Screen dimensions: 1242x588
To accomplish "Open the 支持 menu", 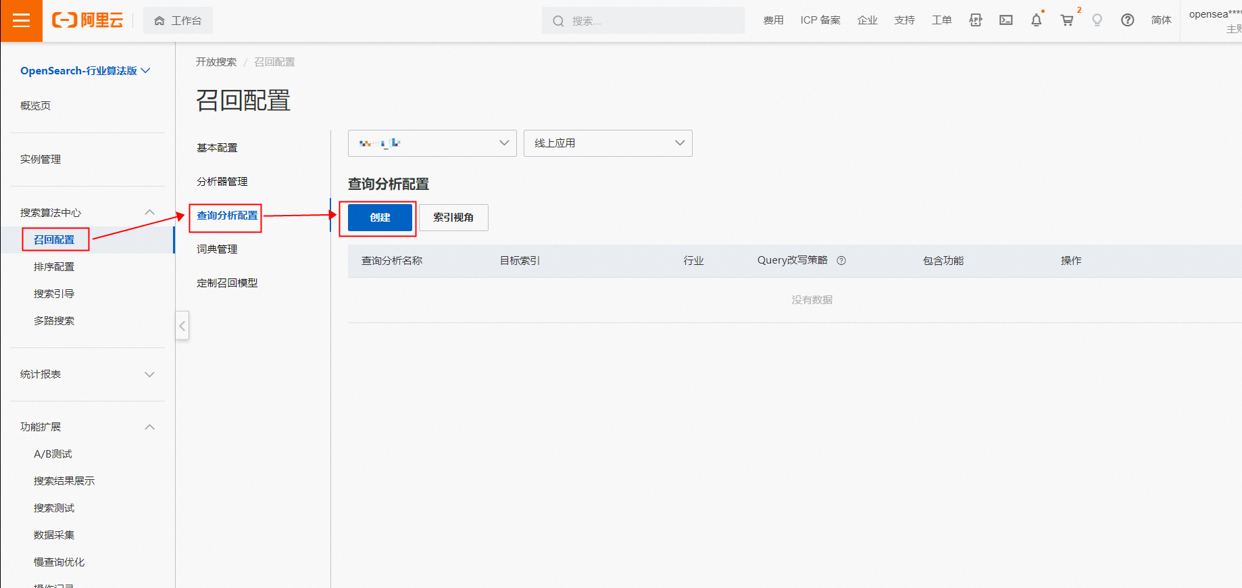I will tap(904, 20).
